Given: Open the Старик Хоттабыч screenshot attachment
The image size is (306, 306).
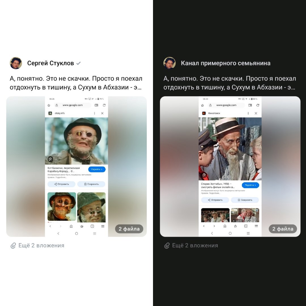Looking at the screenshot, I should click(230, 167).
